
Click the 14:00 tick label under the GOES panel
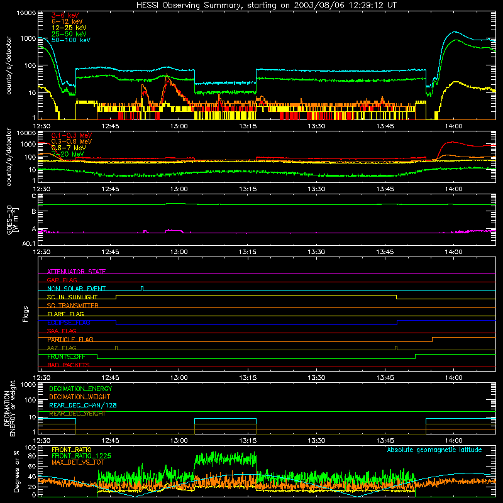(453, 252)
